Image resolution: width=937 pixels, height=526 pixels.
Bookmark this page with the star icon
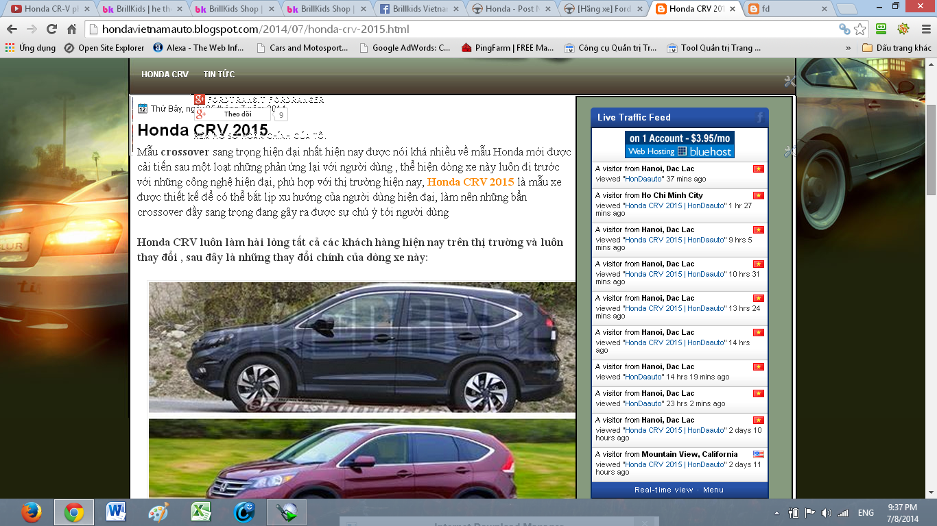point(860,29)
